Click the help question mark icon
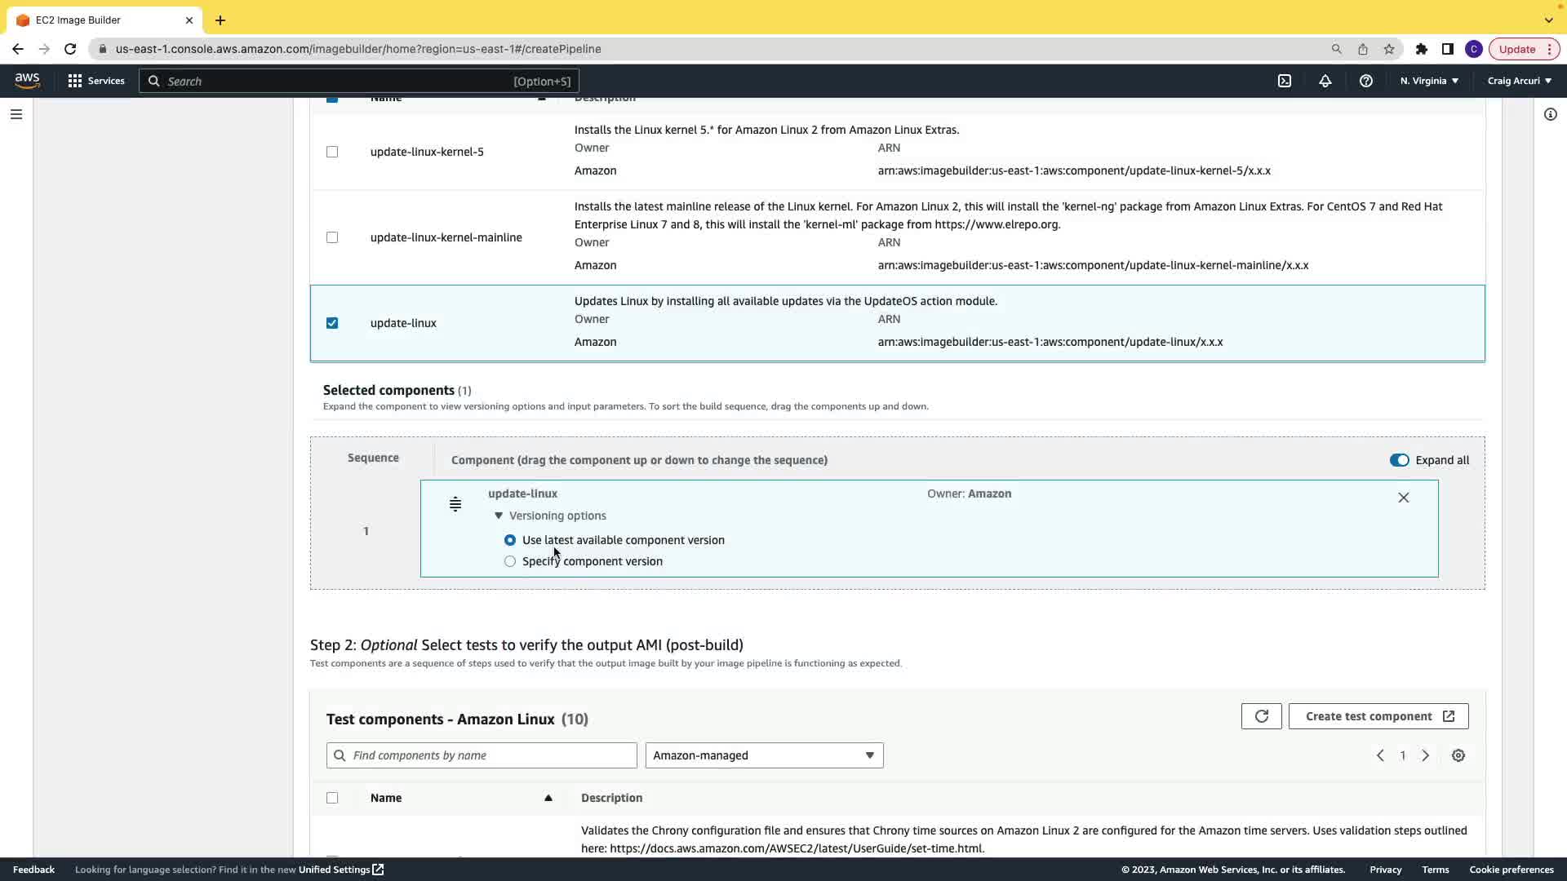This screenshot has width=1567, height=881. pos(1365,81)
